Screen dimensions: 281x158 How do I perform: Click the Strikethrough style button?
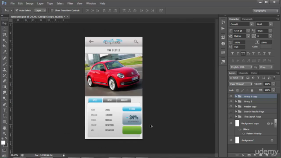pos(270,54)
